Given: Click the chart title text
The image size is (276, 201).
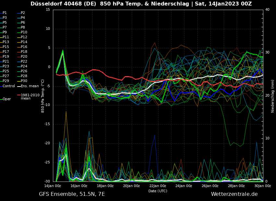Looking at the screenshot, I should point(141,4).
